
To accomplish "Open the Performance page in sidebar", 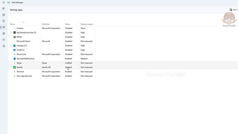I will pyautogui.click(x=4, y=15).
